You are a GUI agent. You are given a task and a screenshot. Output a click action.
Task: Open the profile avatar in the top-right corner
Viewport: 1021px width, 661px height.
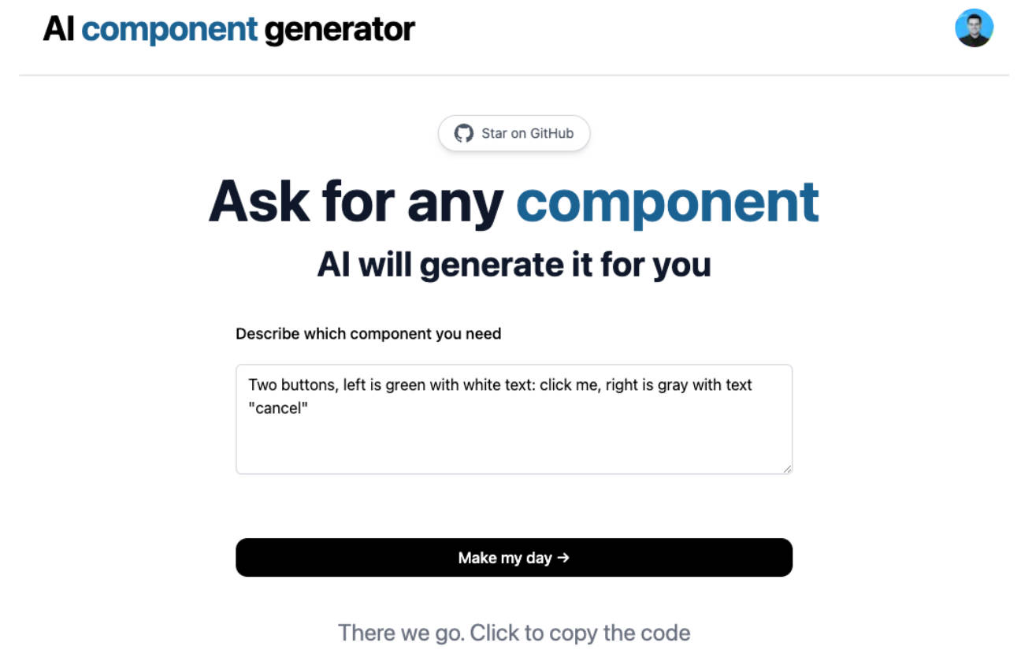[974, 26]
